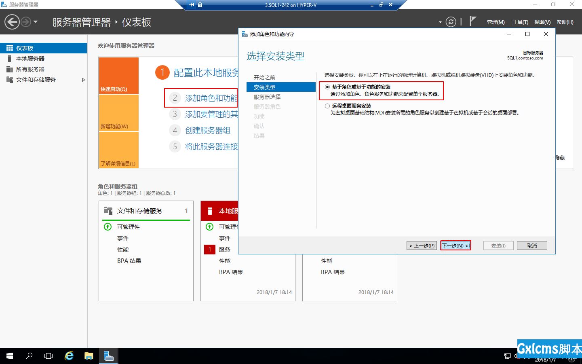The width and height of the screenshot is (582, 364).
Task: Click green 可管理性 icon in 文件和存储服务 tile
Action: tap(108, 226)
